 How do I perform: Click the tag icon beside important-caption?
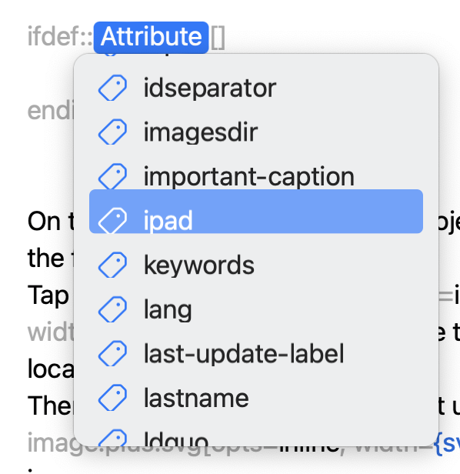click(x=112, y=176)
